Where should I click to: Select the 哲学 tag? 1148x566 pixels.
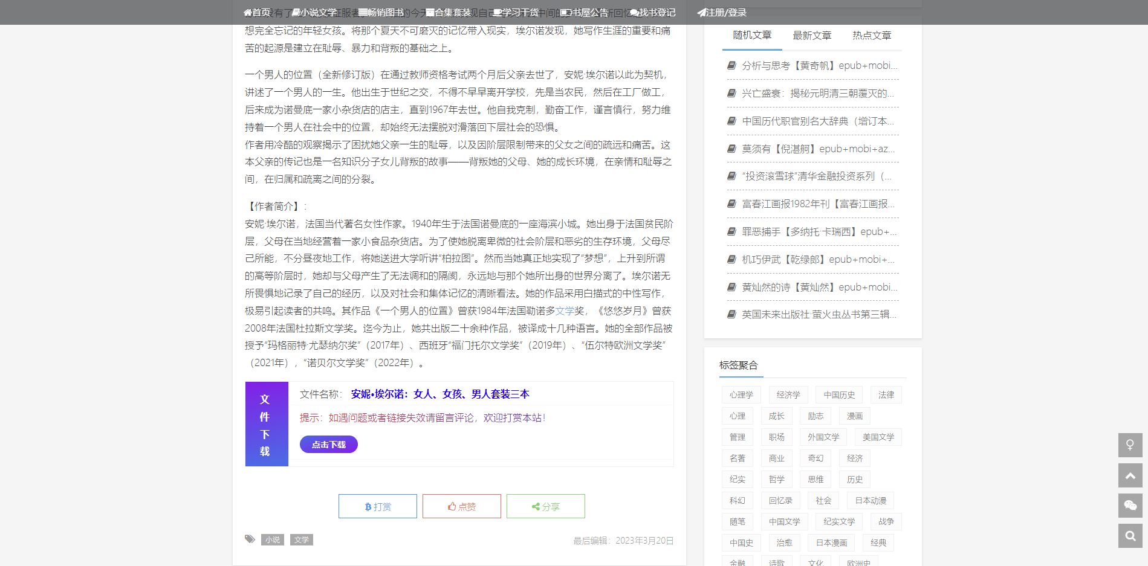click(777, 479)
